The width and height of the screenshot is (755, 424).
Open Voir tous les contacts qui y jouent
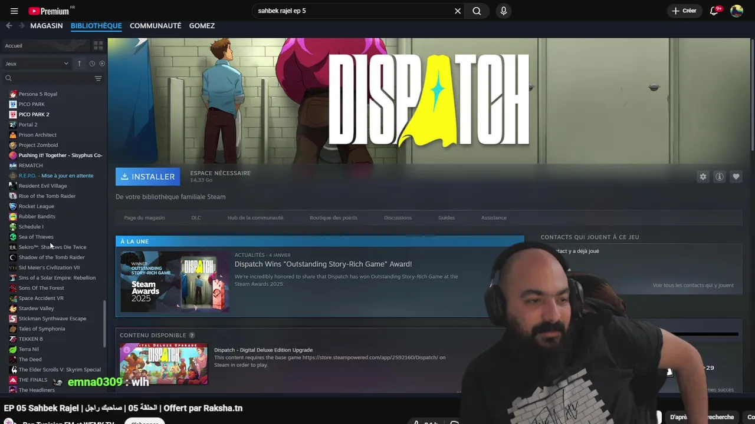coord(693,285)
